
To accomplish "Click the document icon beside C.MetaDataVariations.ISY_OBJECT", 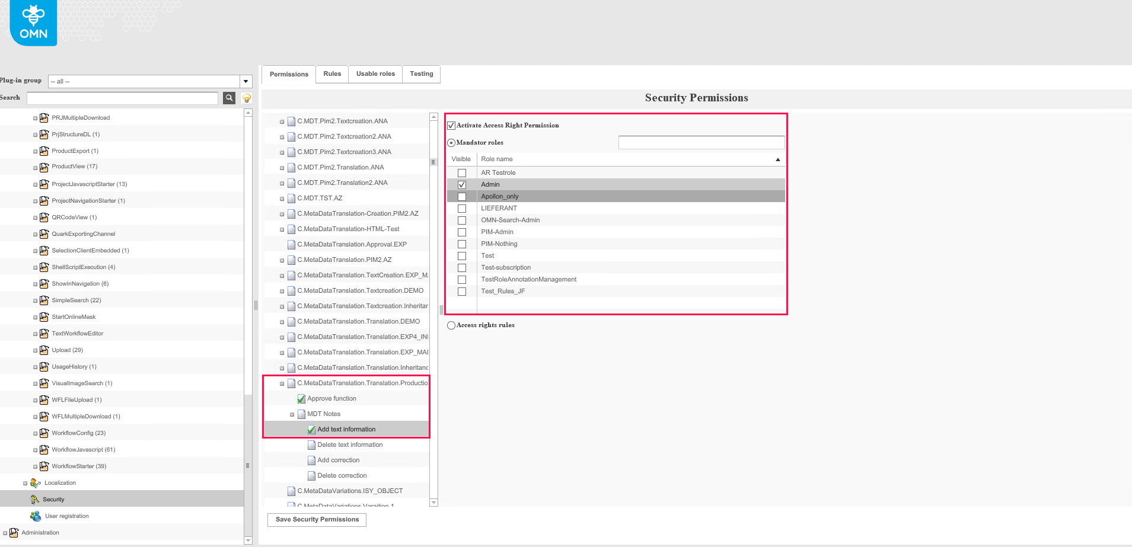I will tap(291, 491).
